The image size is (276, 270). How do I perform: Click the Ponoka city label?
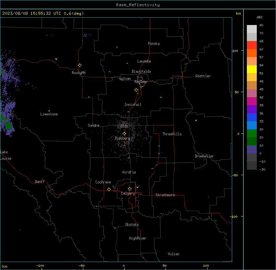click(154, 44)
